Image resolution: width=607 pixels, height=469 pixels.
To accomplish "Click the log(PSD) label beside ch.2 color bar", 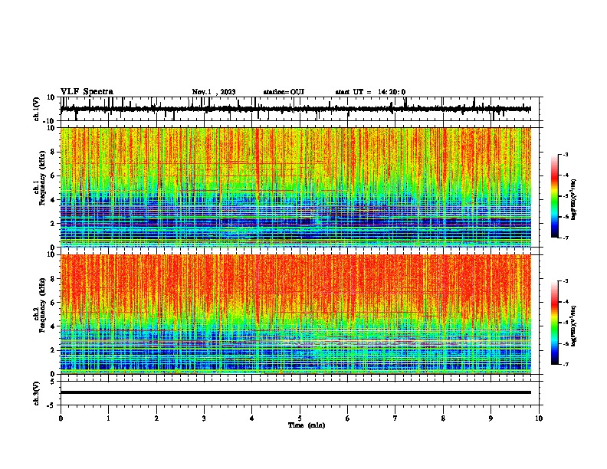I will [574, 326].
